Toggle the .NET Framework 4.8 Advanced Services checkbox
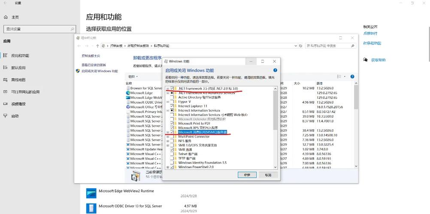The height and width of the screenshot is (214, 430). tap(172, 93)
